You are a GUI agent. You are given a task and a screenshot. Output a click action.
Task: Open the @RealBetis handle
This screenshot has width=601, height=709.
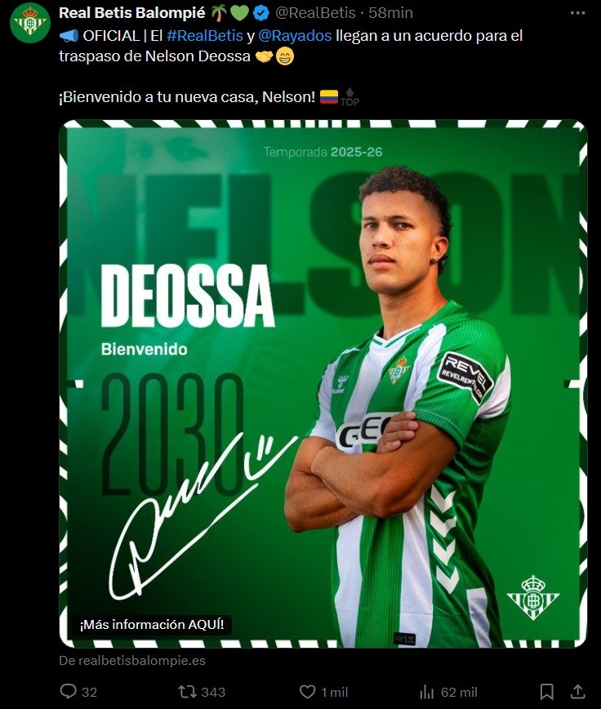coord(315,13)
